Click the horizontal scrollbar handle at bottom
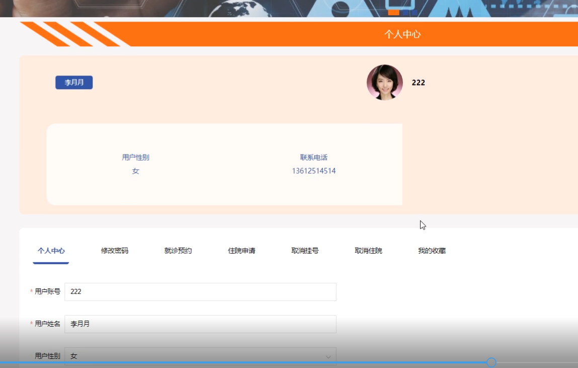 [x=492, y=362]
